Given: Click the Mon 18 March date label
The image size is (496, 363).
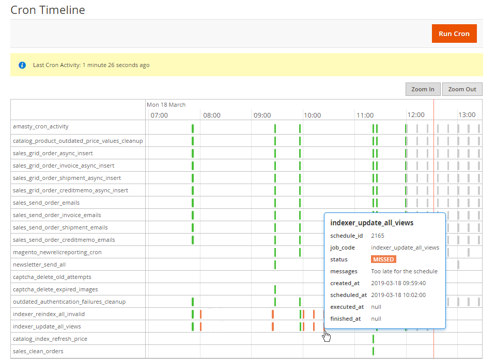Looking at the screenshot, I should (166, 105).
